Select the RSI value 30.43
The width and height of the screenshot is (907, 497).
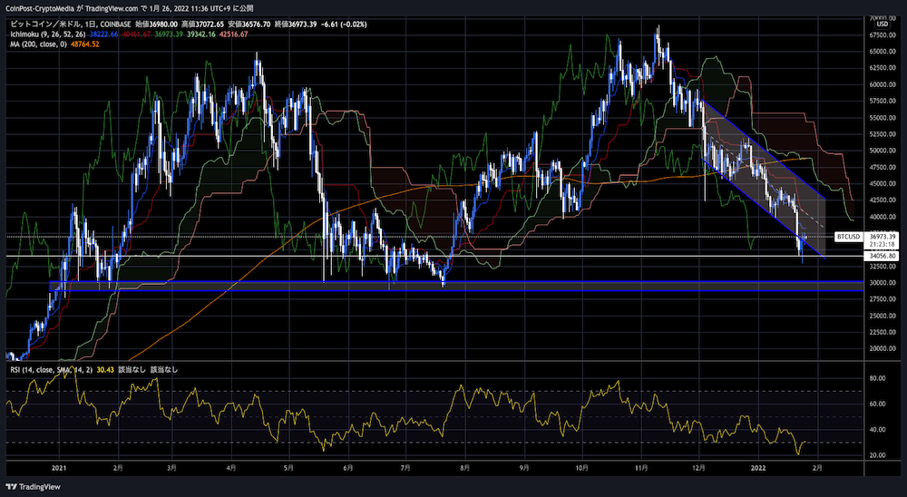[x=104, y=370]
